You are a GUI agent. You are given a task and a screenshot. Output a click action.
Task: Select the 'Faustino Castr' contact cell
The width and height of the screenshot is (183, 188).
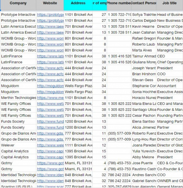(144, 169)
